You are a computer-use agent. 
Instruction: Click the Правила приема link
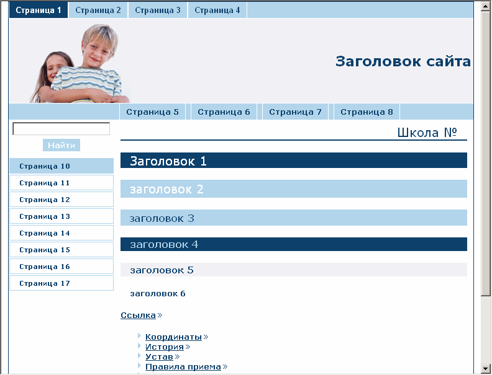(x=183, y=367)
